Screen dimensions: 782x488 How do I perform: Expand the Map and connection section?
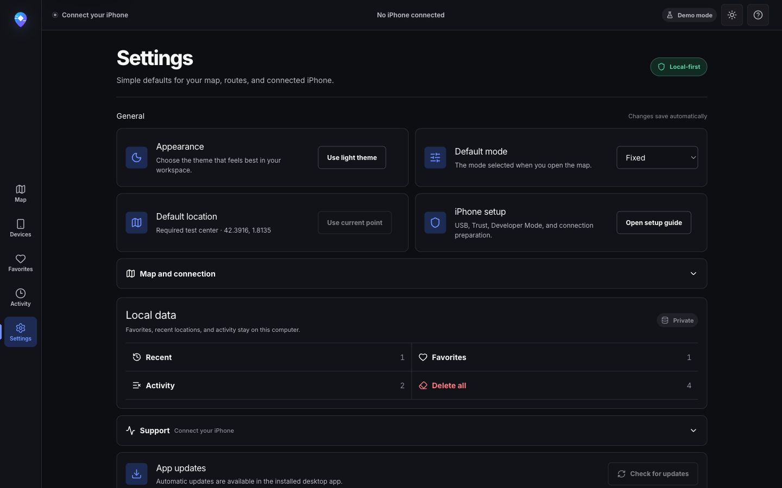[x=412, y=274]
